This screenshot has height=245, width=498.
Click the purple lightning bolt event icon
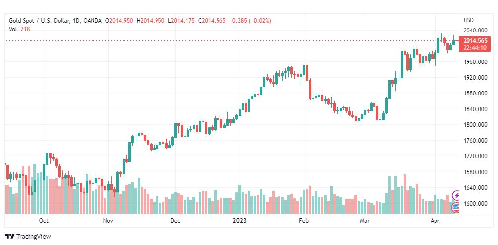point(456,195)
